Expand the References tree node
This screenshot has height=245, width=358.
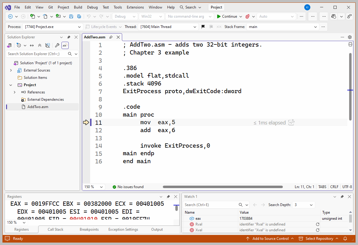pos(15,92)
